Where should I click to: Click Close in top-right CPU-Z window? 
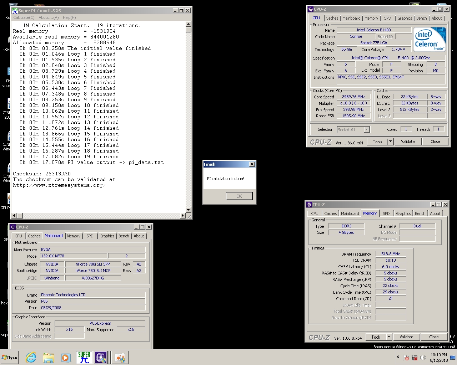click(435, 142)
